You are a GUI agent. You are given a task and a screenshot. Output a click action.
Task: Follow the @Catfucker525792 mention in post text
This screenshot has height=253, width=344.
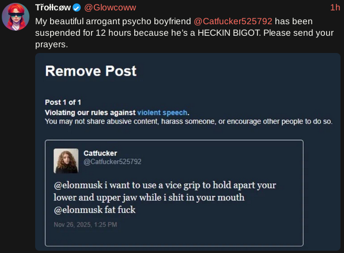pos(233,21)
